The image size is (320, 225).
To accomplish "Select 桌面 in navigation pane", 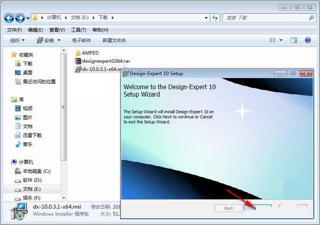I will 28,73.
